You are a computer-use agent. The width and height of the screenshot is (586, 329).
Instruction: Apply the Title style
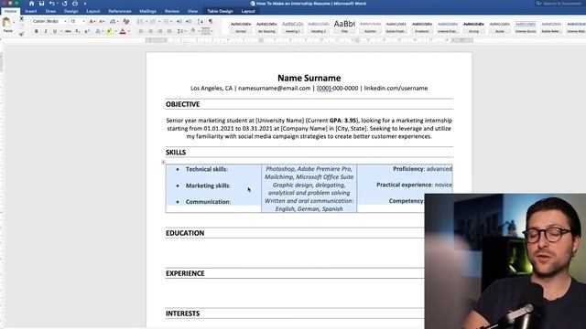[344, 27]
